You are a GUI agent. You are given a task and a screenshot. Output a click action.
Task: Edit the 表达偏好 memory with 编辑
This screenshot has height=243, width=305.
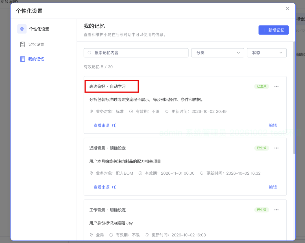click(x=273, y=125)
